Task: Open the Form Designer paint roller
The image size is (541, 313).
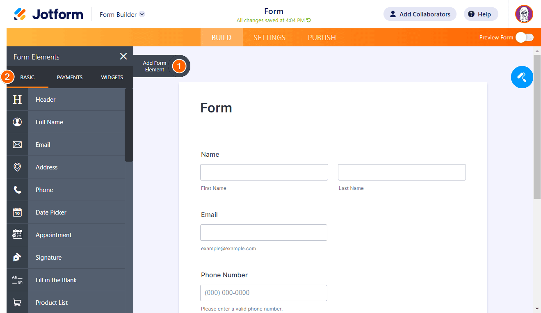Action: [522, 77]
